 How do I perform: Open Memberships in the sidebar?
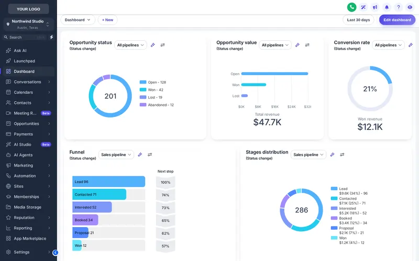(x=28, y=197)
